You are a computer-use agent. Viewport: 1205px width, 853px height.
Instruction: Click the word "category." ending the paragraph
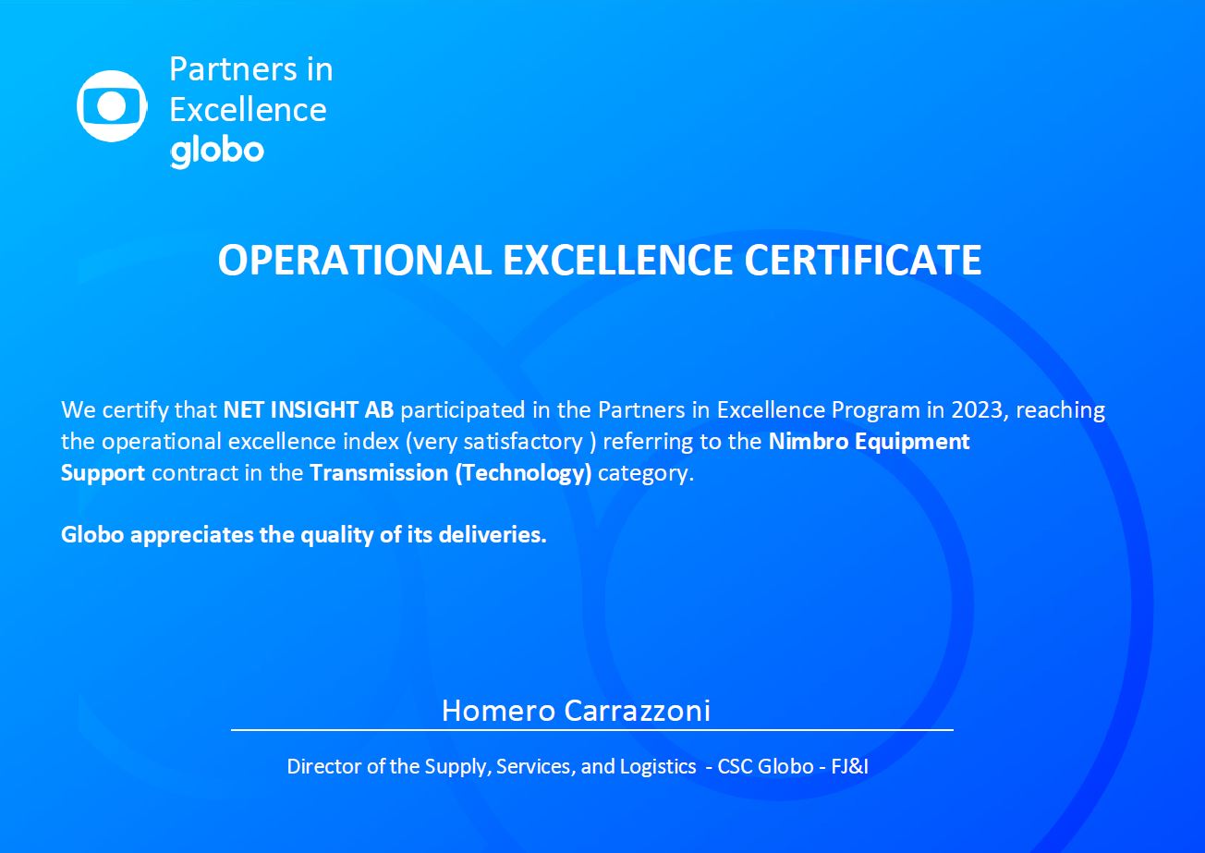tap(646, 473)
